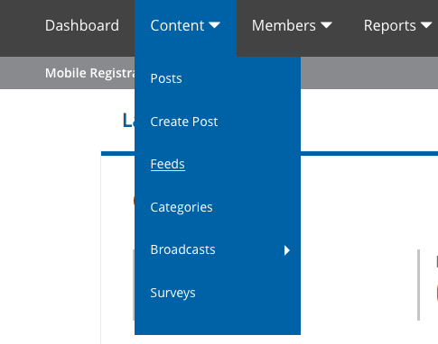This screenshot has width=438, height=344.
Task: Select Posts from the Content menu
Action: [x=166, y=78]
